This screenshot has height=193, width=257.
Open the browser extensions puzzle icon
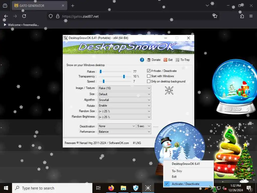point(242,16)
